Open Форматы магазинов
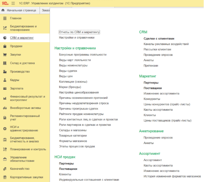 point(73,141)
